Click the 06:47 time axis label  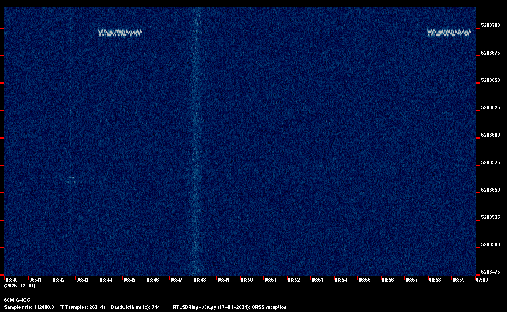[176, 280]
